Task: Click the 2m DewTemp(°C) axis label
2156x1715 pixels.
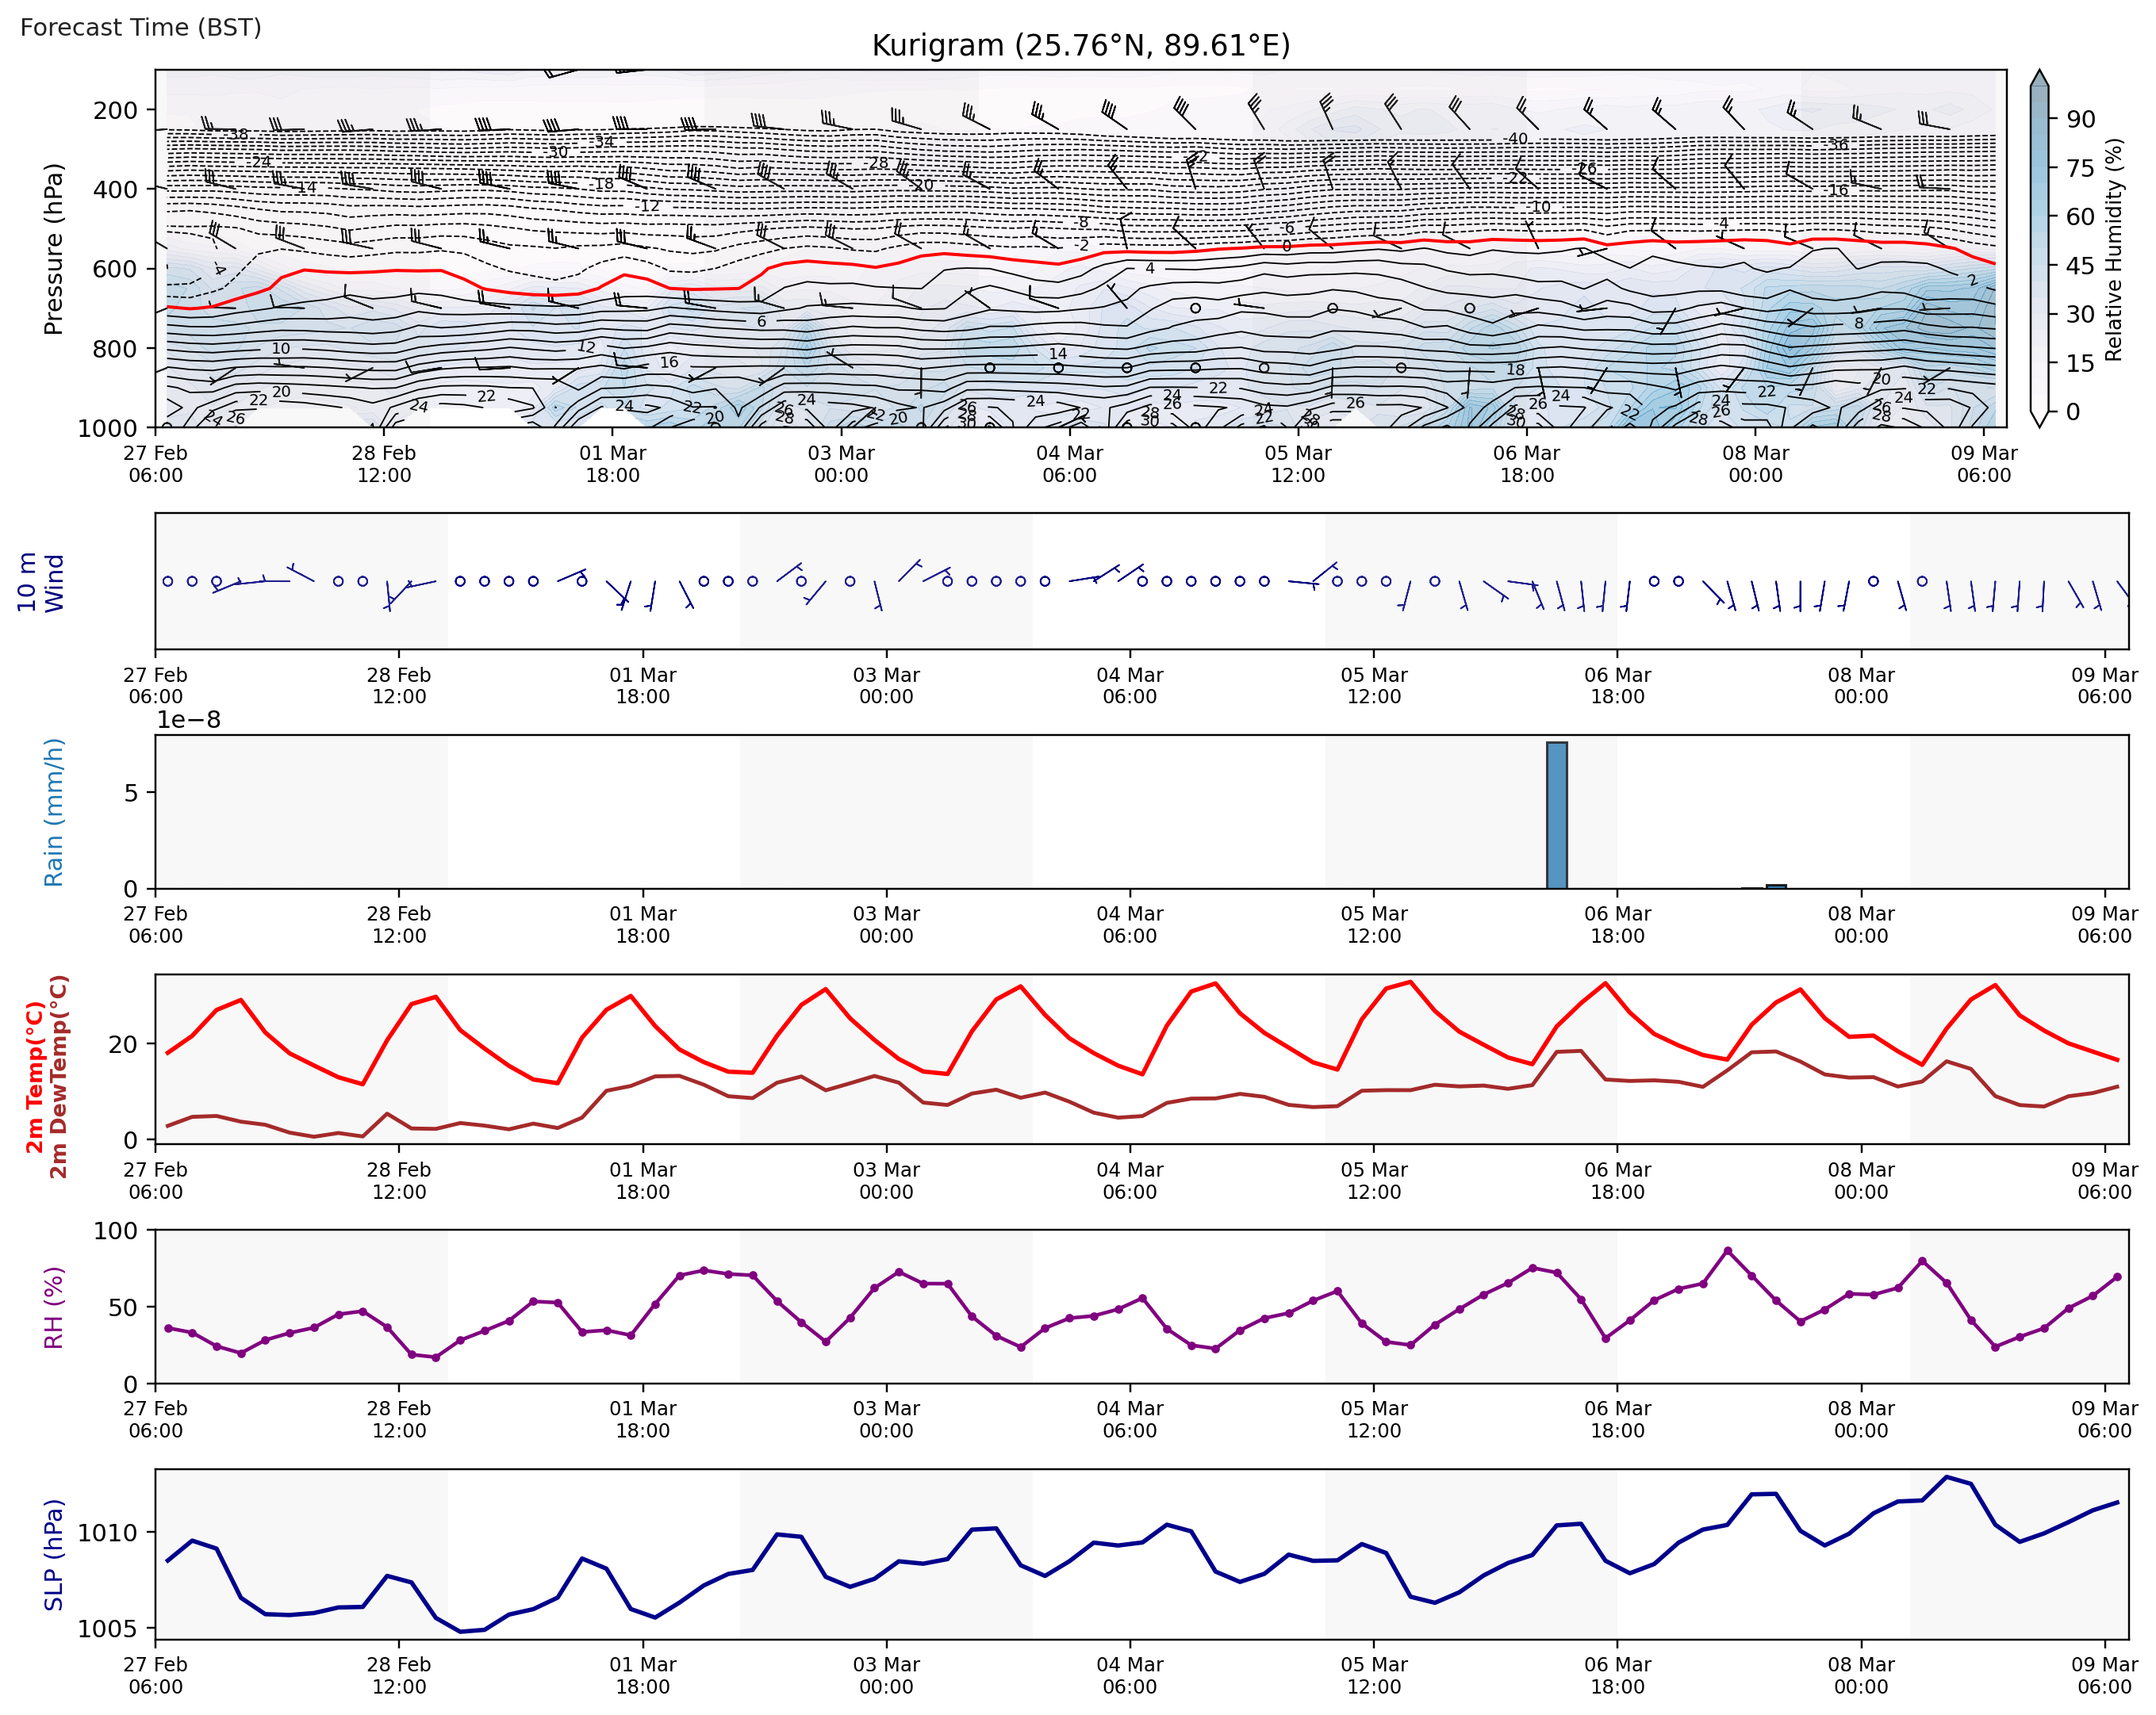Action: pos(59,1077)
